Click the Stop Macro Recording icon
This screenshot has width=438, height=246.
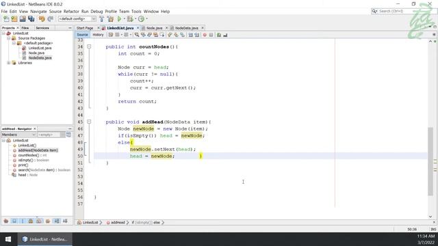[211, 35]
